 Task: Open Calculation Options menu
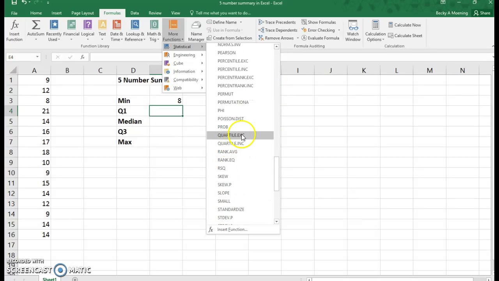click(375, 31)
